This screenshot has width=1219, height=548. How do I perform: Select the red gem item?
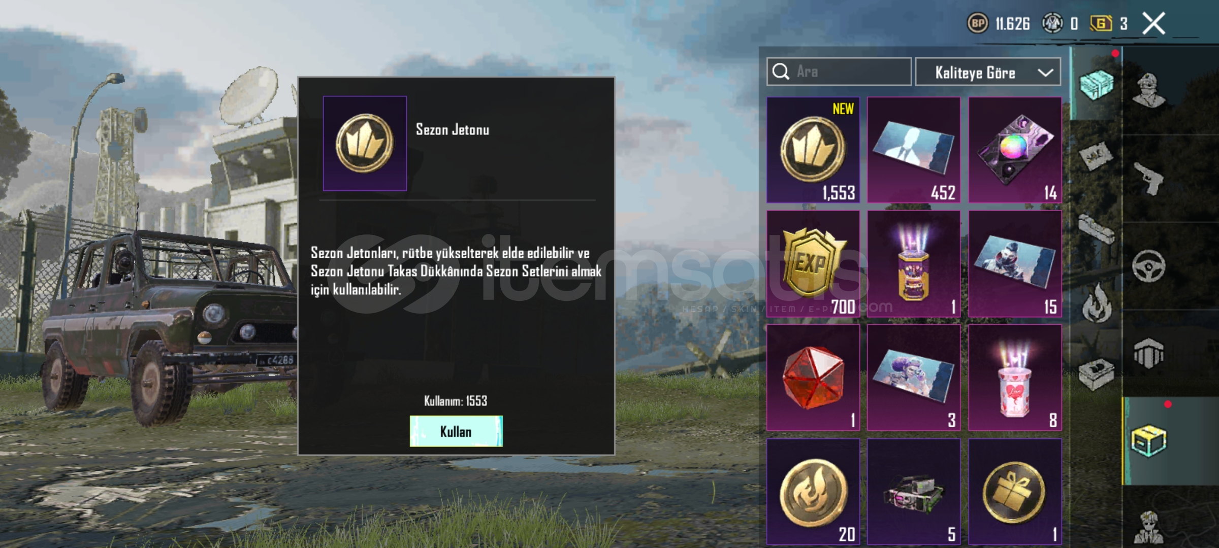[813, 378]
